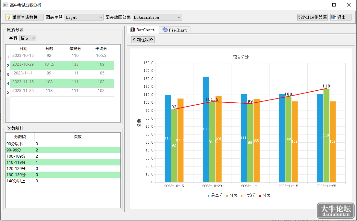The image size is (357, 221).
Task: Click the 100-109分 row
Action: tap(63, 156)
